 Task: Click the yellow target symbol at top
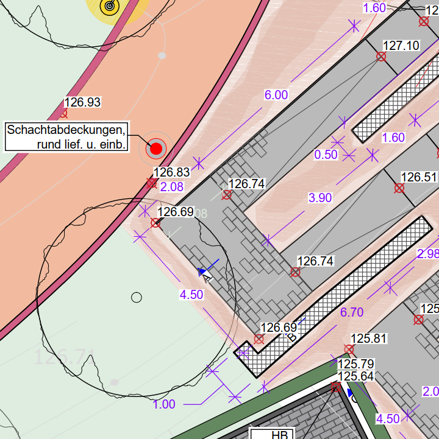110,5
